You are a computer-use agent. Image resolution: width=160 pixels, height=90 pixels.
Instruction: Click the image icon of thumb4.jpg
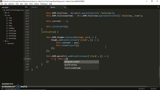pos(7,38)
